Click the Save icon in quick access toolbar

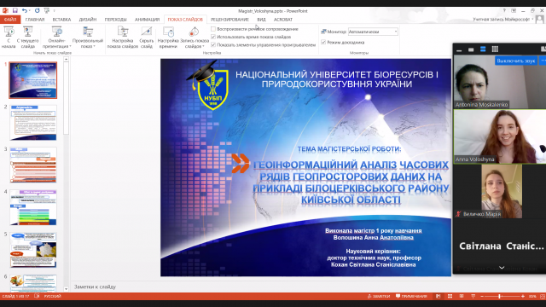point(15,11)
